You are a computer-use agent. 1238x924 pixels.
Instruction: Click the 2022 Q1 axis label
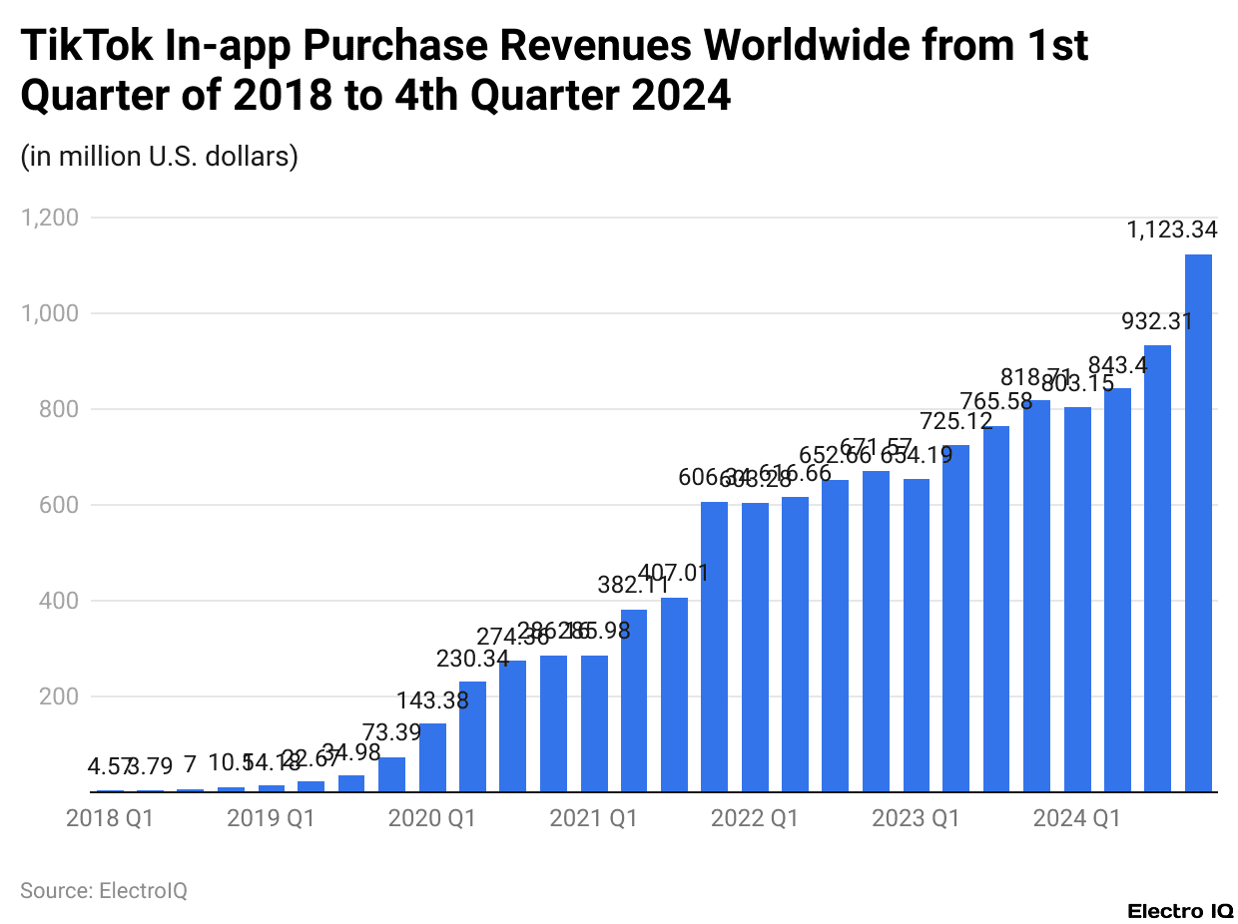tap(756, 817)
